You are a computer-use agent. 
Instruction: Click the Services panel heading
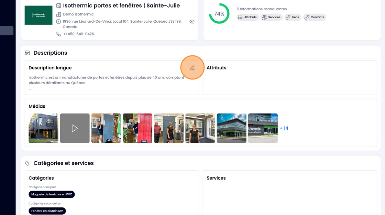216,178
